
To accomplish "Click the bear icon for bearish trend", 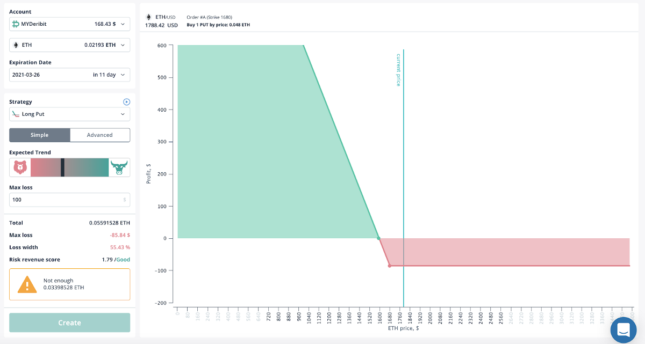I will 20,168.
